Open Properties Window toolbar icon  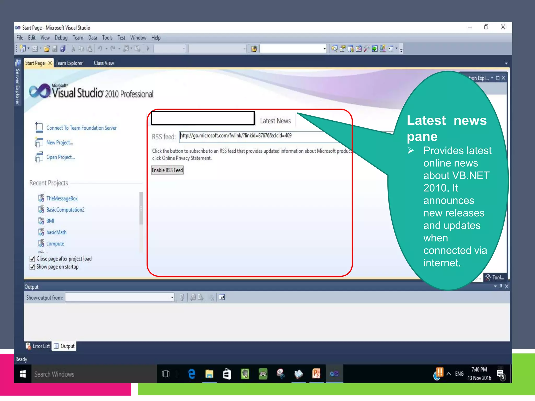[342, 49]
